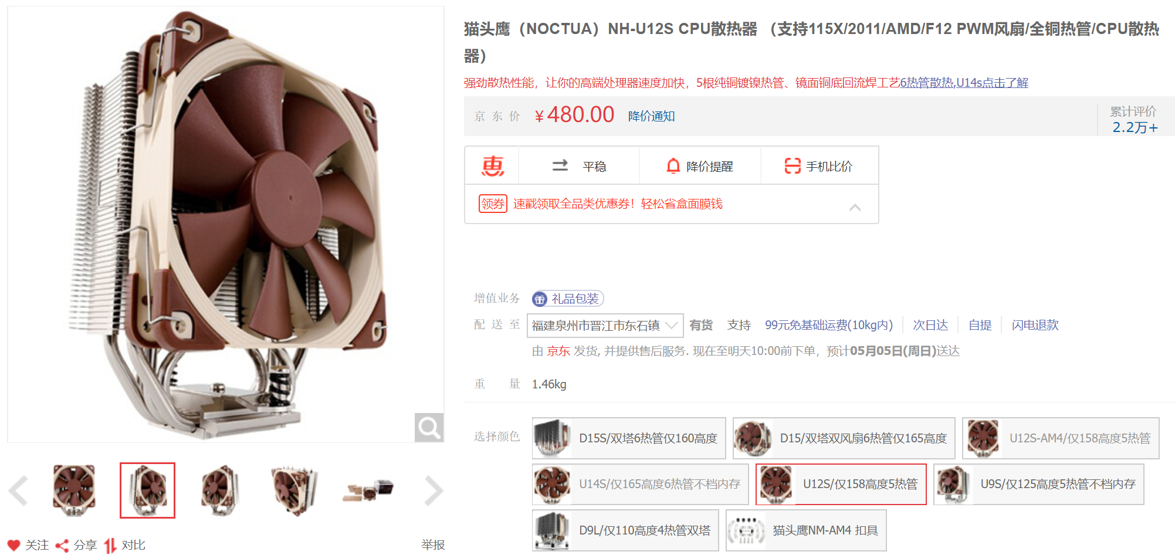The image size is (1175, 555).
Task: Click the heart icon to follow product
Action: click(14, 545)
